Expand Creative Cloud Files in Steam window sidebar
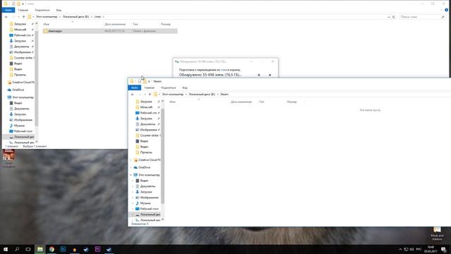This screenshot has width=451, height=254. click(131, 160)
